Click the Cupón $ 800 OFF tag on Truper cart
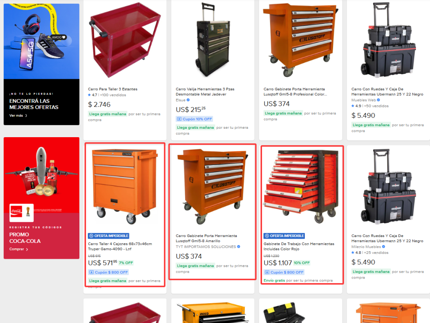 108,272
